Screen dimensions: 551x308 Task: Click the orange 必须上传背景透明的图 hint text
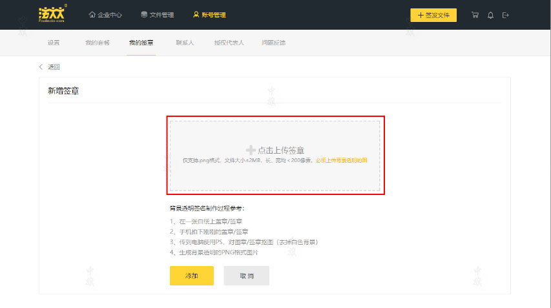[x=341, y=159]
